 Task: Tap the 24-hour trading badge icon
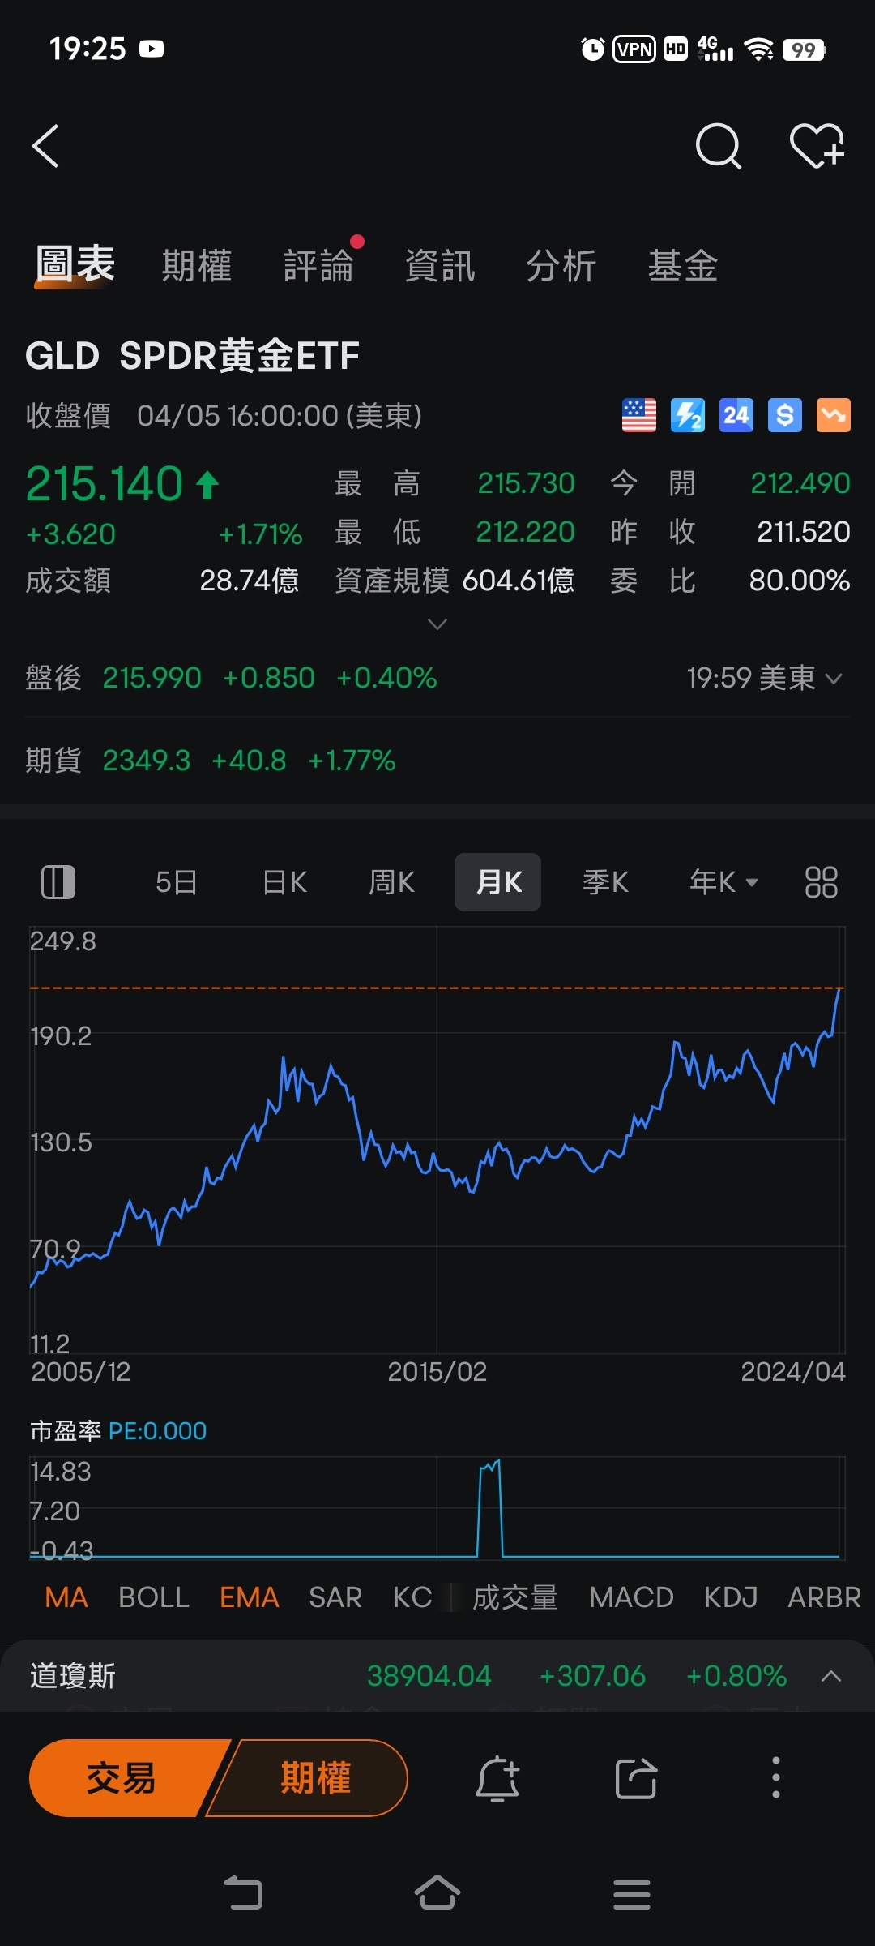coord(736,415)
